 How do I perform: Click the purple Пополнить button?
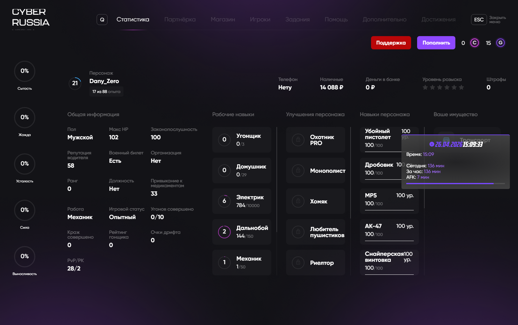coord(436,43)
